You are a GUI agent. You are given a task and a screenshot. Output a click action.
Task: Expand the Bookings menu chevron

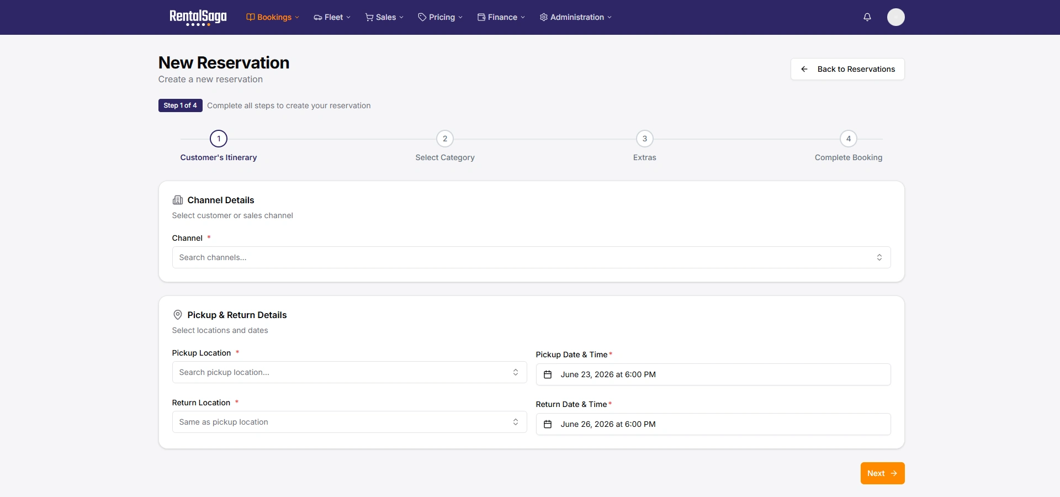tap(297, 17)
